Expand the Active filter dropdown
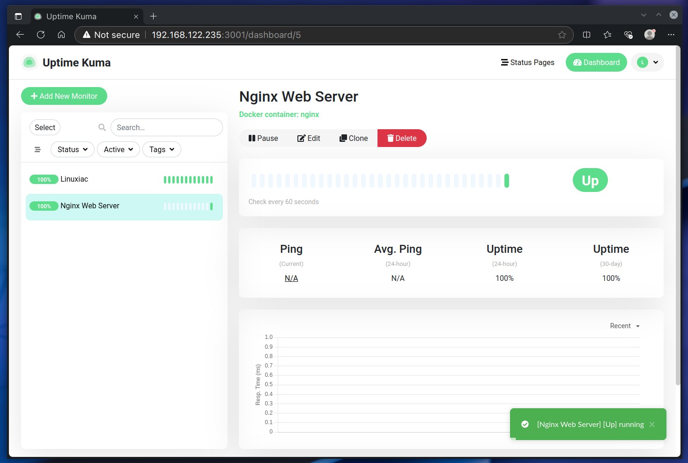The image size is (688, 463). click(x=118, y=149)
